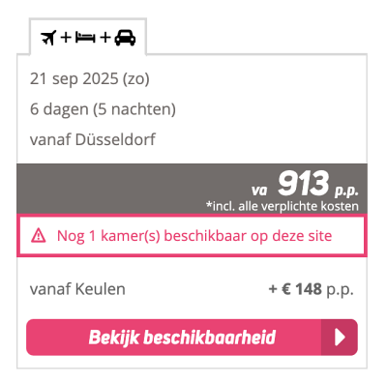Click the '+ € 148 p.p.' surcharge
This screenshot has height=383, width=387.
coord(312,289)
